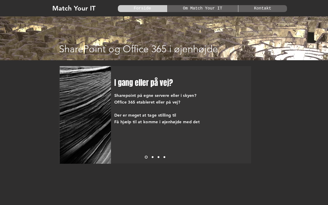Select the third slideshow dot

(158, 157)
